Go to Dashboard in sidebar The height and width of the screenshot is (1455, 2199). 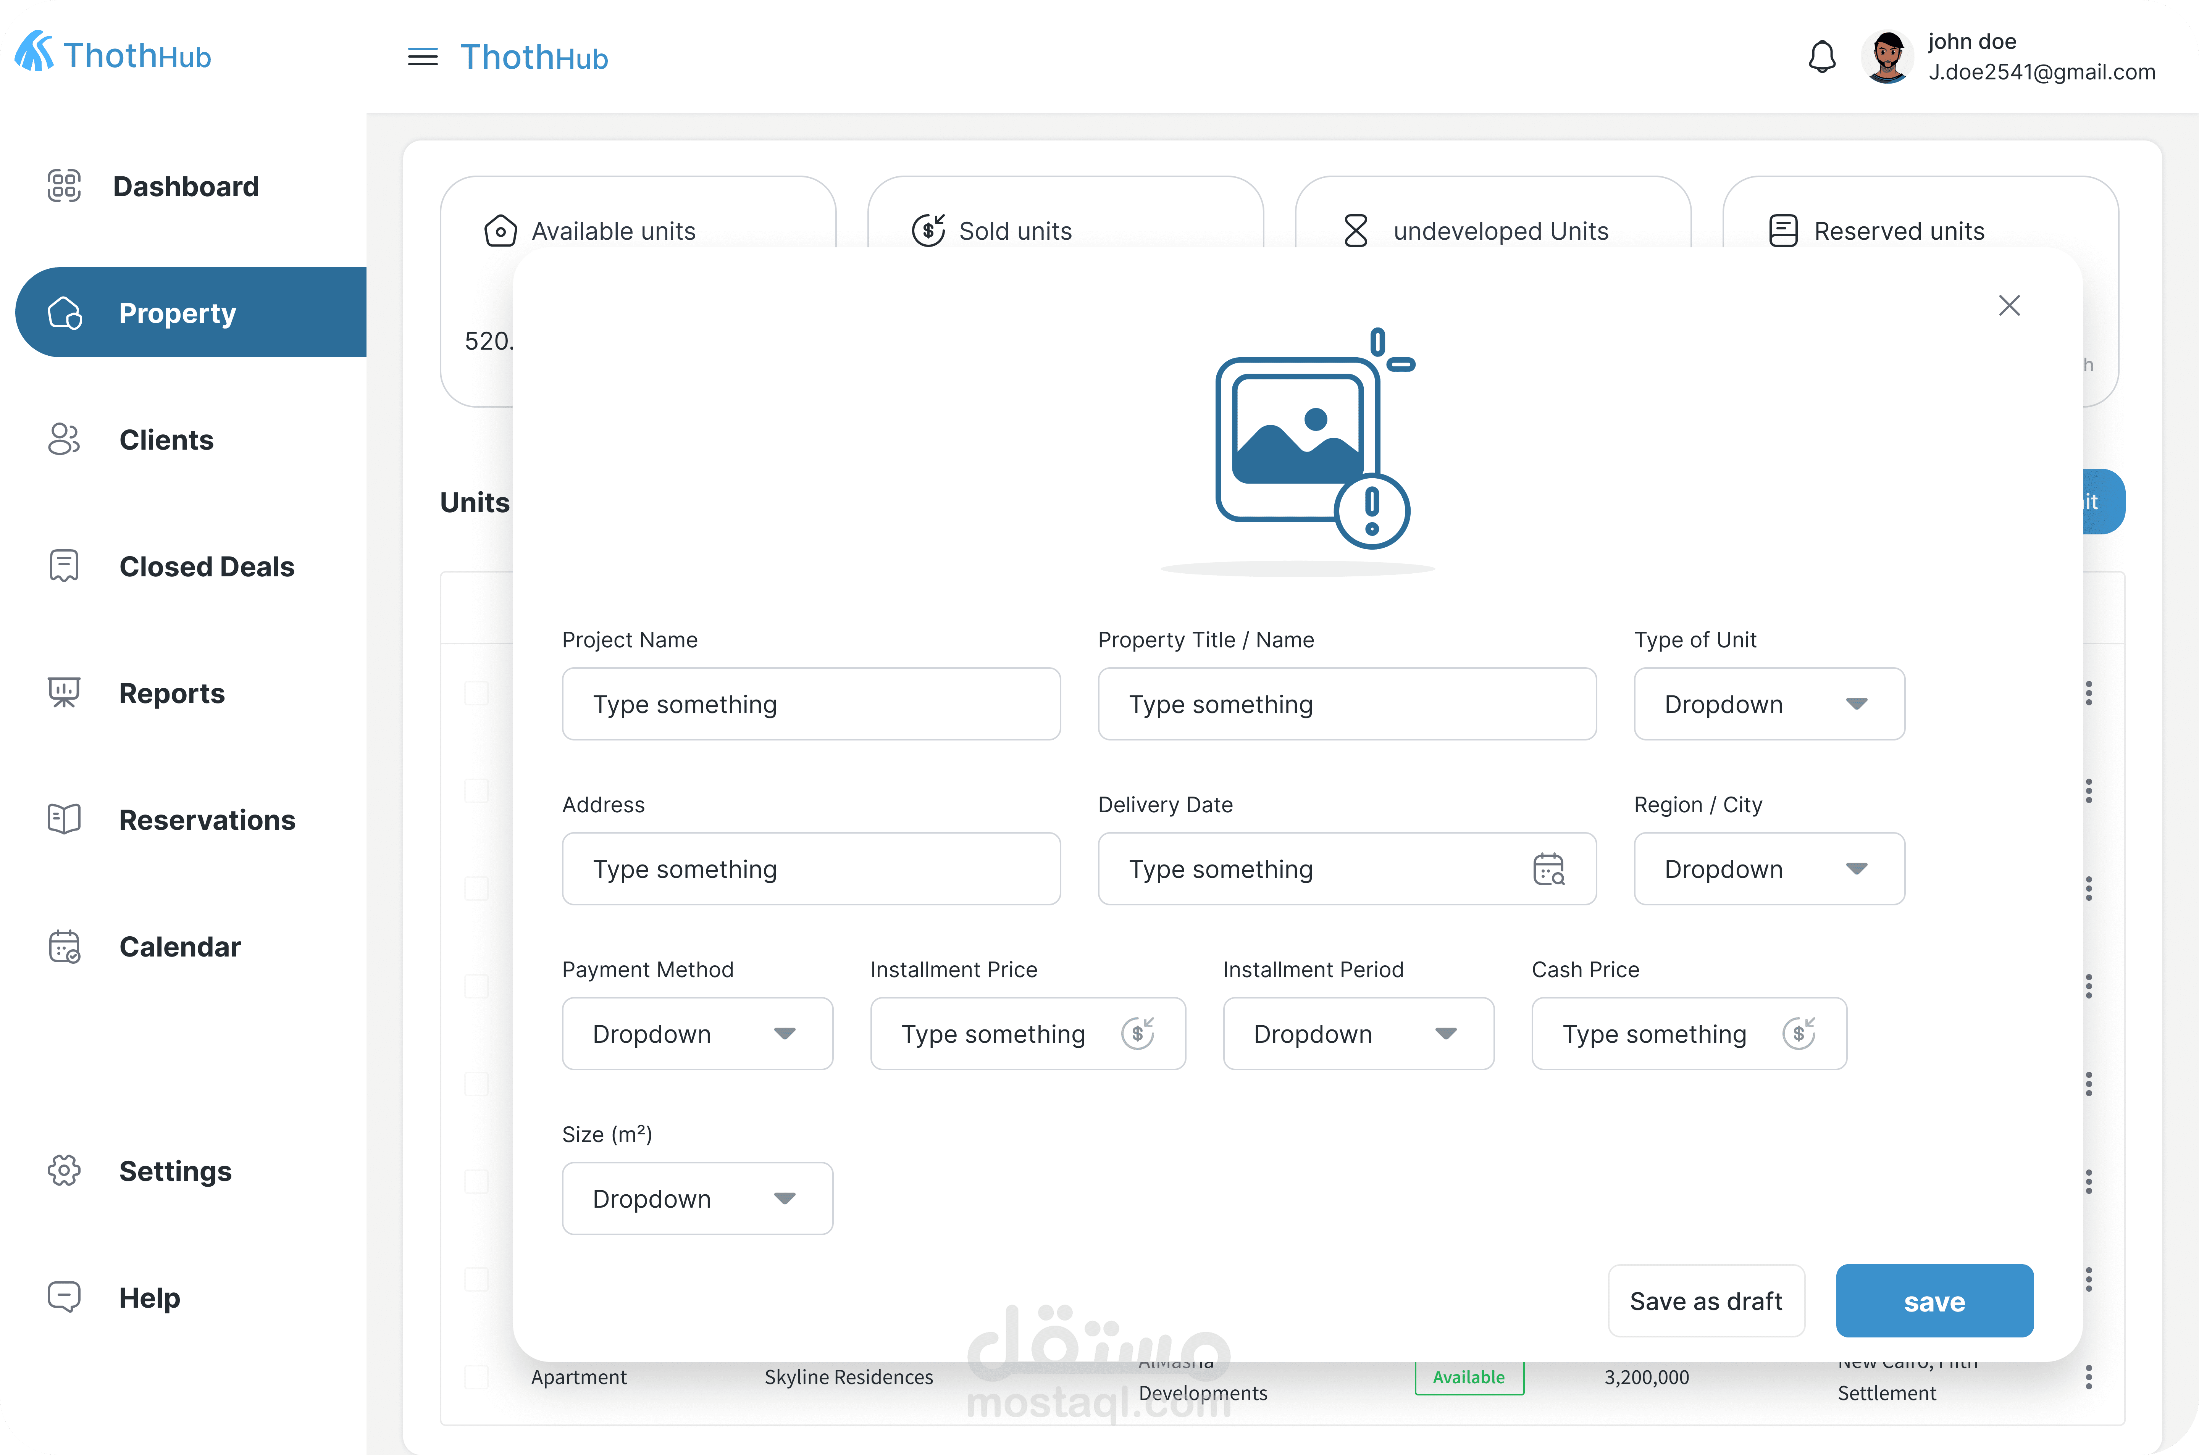(x=185, y=187)
